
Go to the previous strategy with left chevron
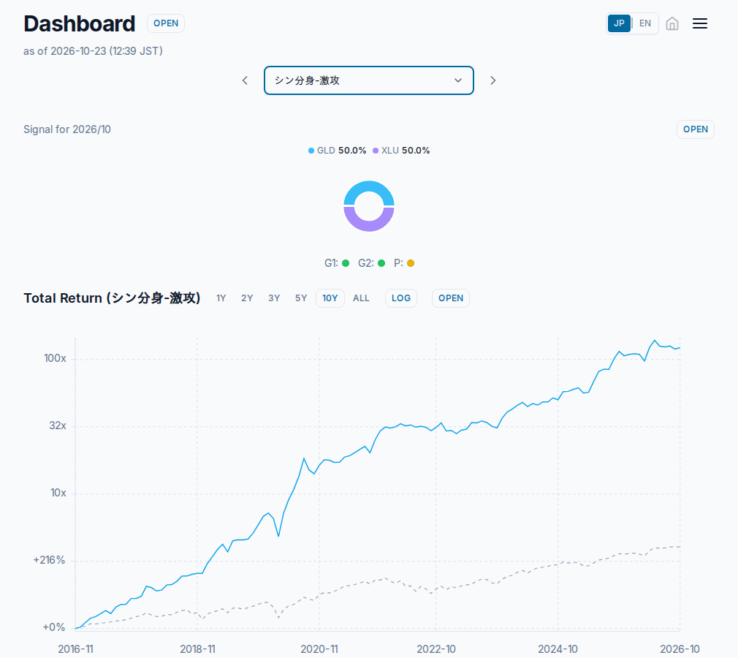[x=246, y=80]
